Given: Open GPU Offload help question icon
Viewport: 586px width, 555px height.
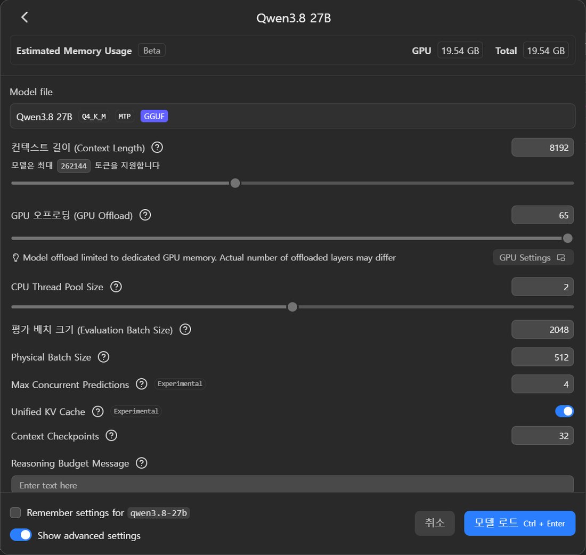Looking at the screenshot, I should [x=145, y=215].
